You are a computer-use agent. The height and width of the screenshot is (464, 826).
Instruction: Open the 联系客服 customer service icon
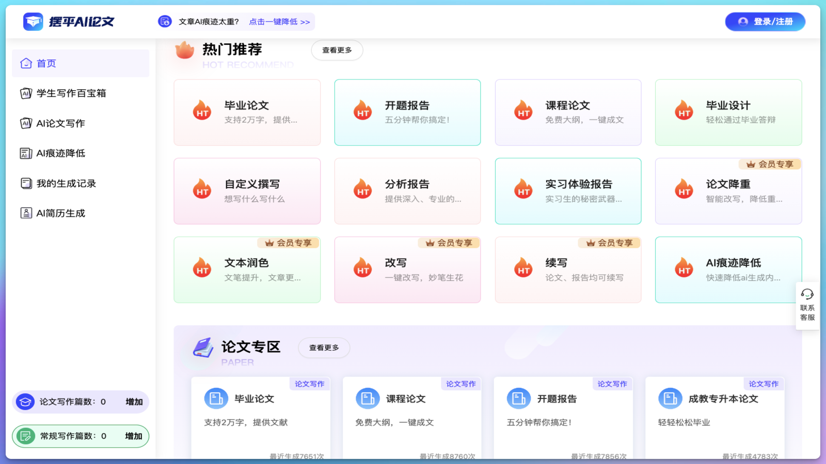click(x=806, y=295)
